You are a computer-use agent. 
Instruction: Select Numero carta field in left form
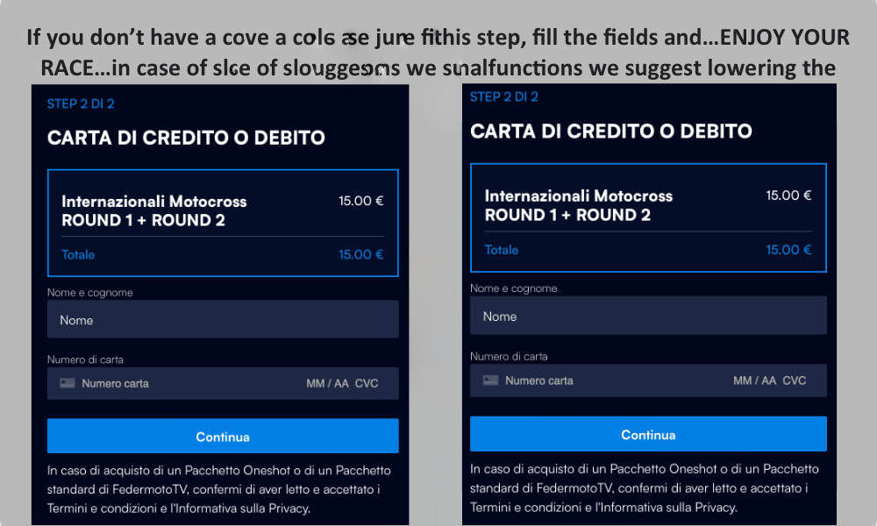pos(115,383)
